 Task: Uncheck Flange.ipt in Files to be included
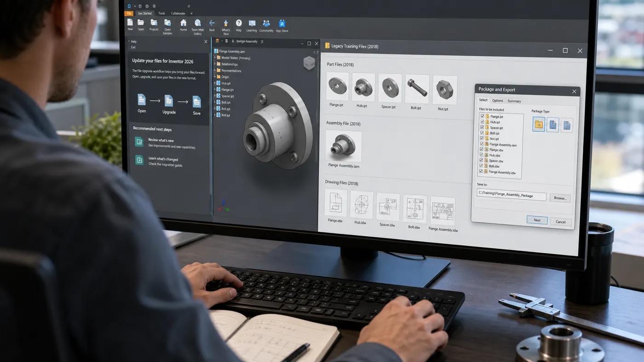[x=482, y=116]
